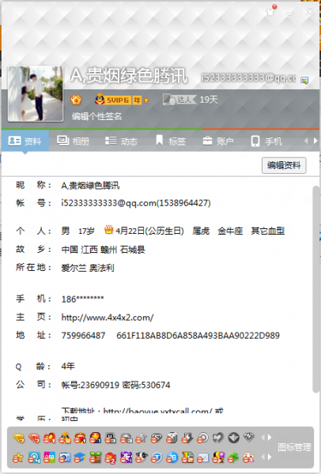Screen dimensions: 321x474
Task: Click the orange medal badge icon
Action: click(x=76, y=100)
